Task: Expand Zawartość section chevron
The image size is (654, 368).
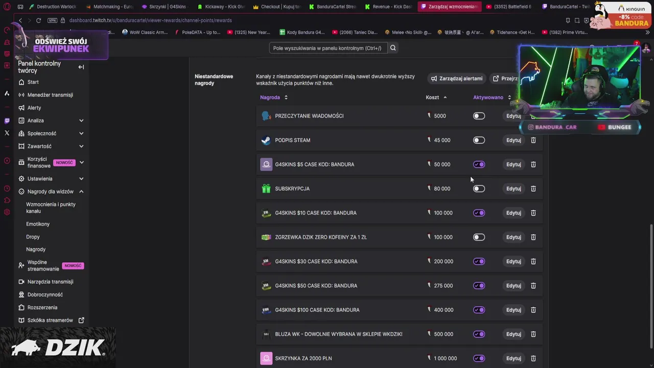Action: click(x=81, y=146)
